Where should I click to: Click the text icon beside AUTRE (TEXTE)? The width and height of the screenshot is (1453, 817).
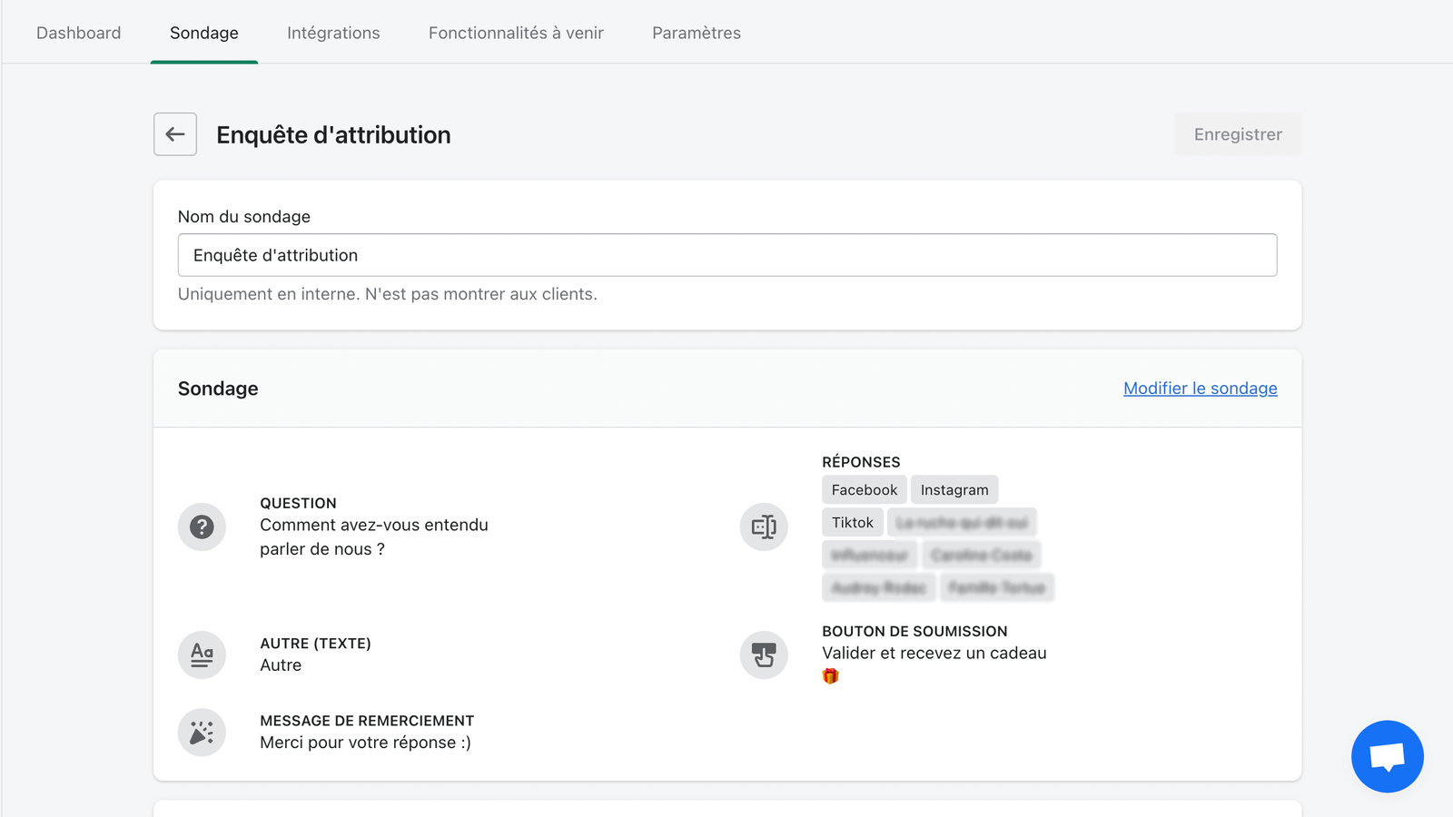click(202, 655)
